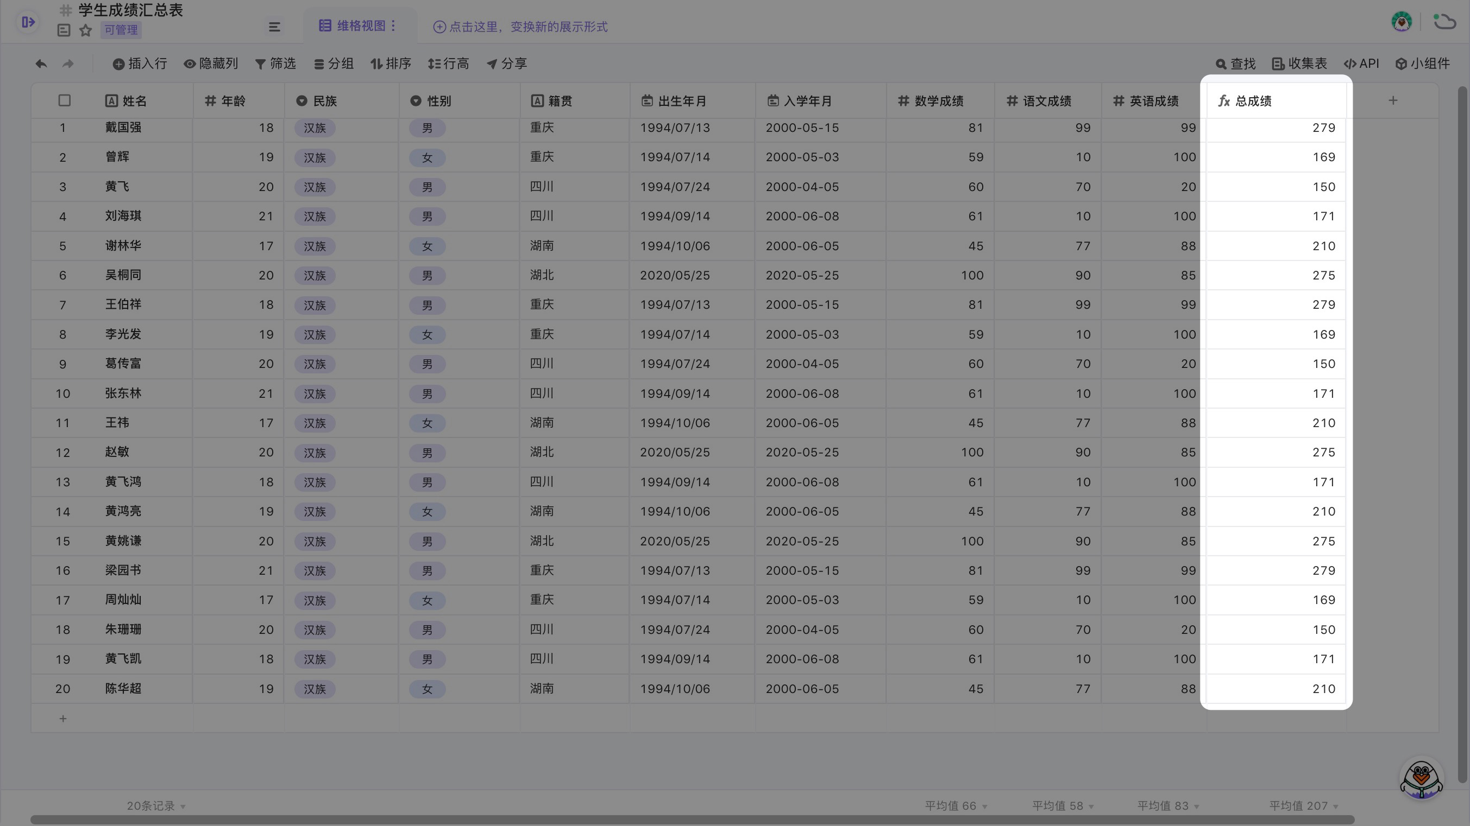This screenshot has height=826, width=1470.
Task: Star the 学生成绩汇总表 datasheet
Action: coord(86,30)
